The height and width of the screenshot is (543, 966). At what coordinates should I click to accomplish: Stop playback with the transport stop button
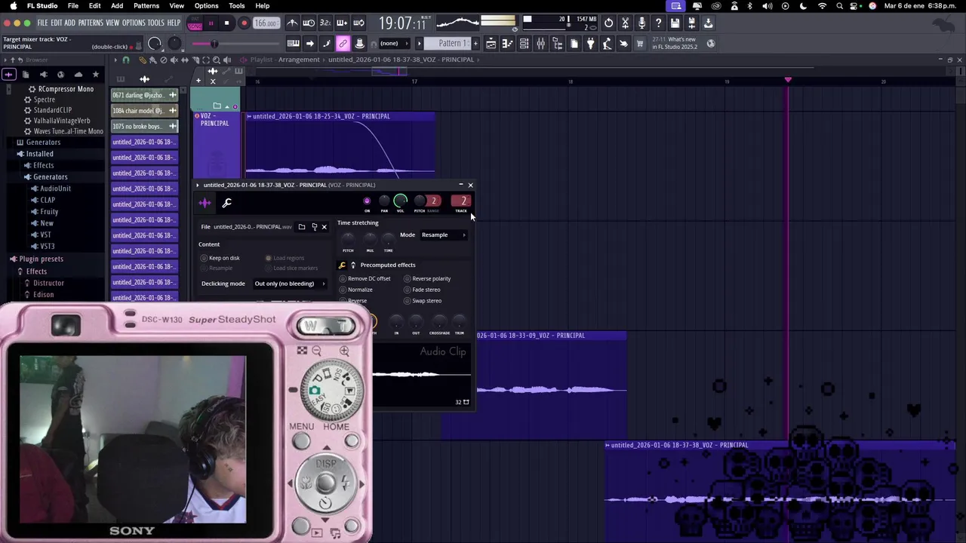click(x=226, y=23)
